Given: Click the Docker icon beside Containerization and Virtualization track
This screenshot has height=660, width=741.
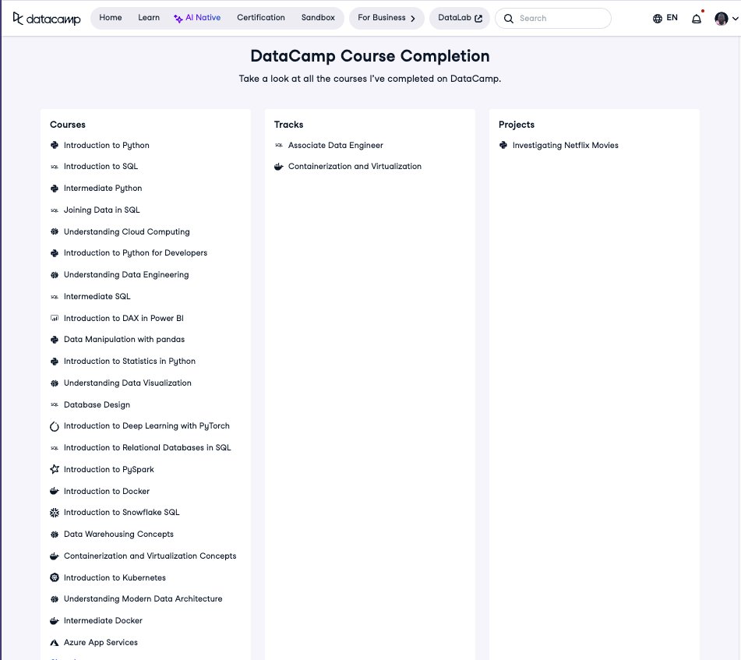Looking at the screenshot, I should tap(279, 166).
